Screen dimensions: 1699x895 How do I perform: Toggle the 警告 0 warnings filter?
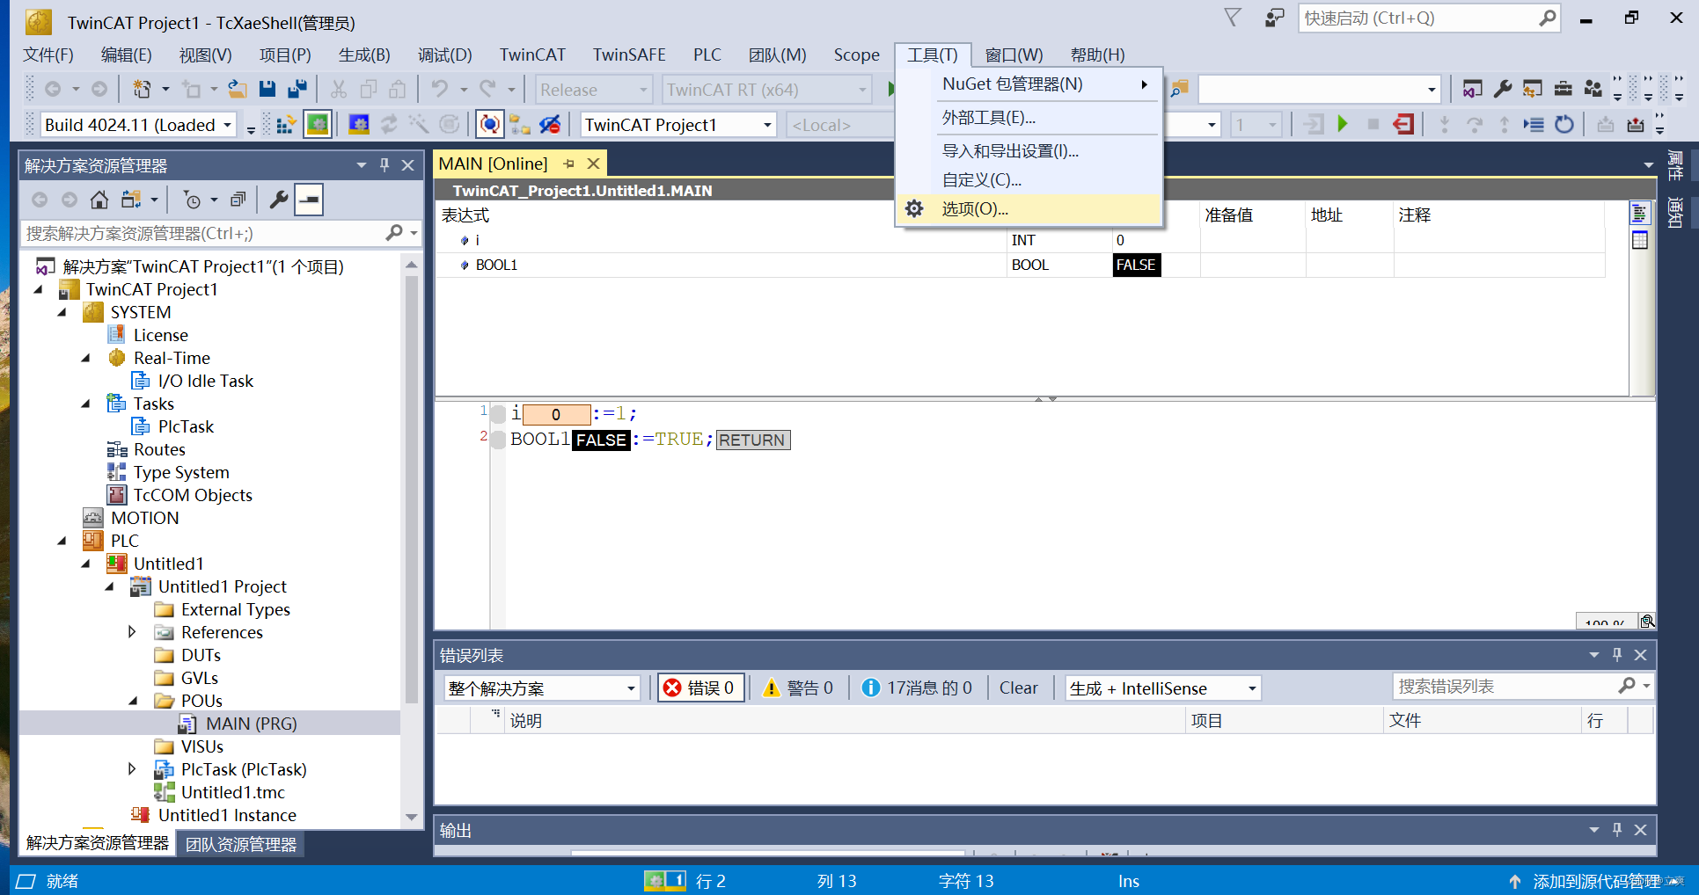[799, 688]
